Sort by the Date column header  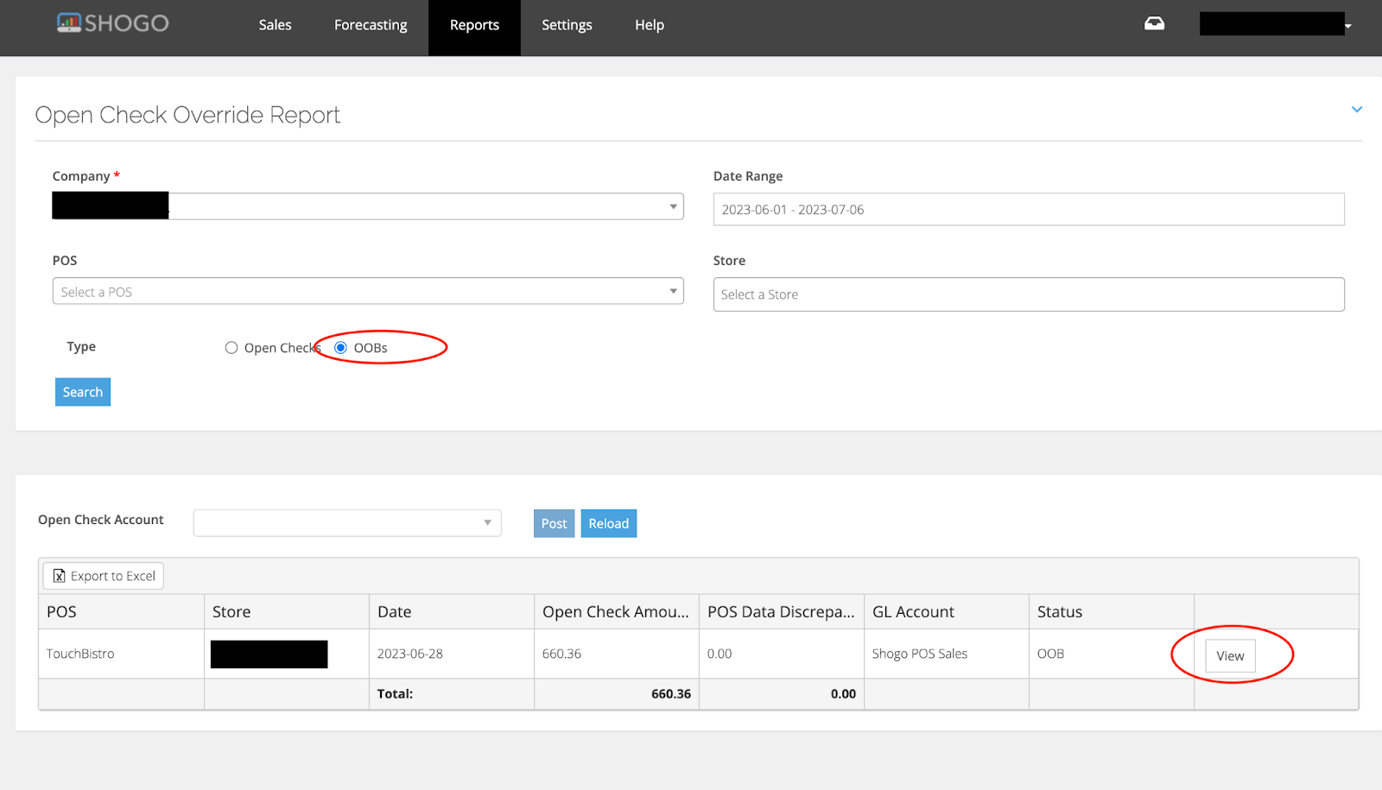tap(452, 611)
